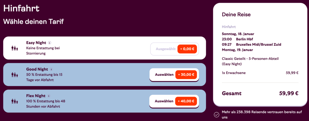Screen dimensions: 309x121
Task: Click the 'Gesamt' total price row
Action: click(260, 93)
